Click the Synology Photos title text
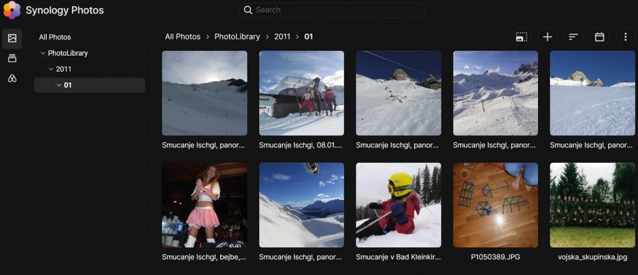Screen dimensions: 638x275 click(x=65, y=10)
